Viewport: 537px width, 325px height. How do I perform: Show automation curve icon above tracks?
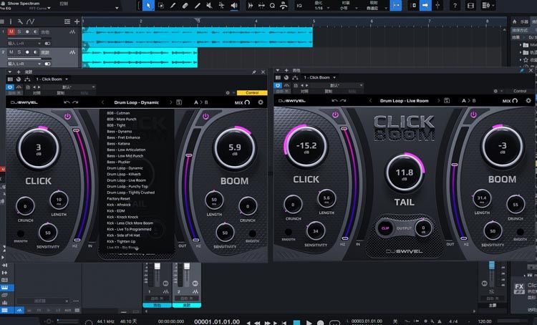pyautogui.click(x=31, y=21)
